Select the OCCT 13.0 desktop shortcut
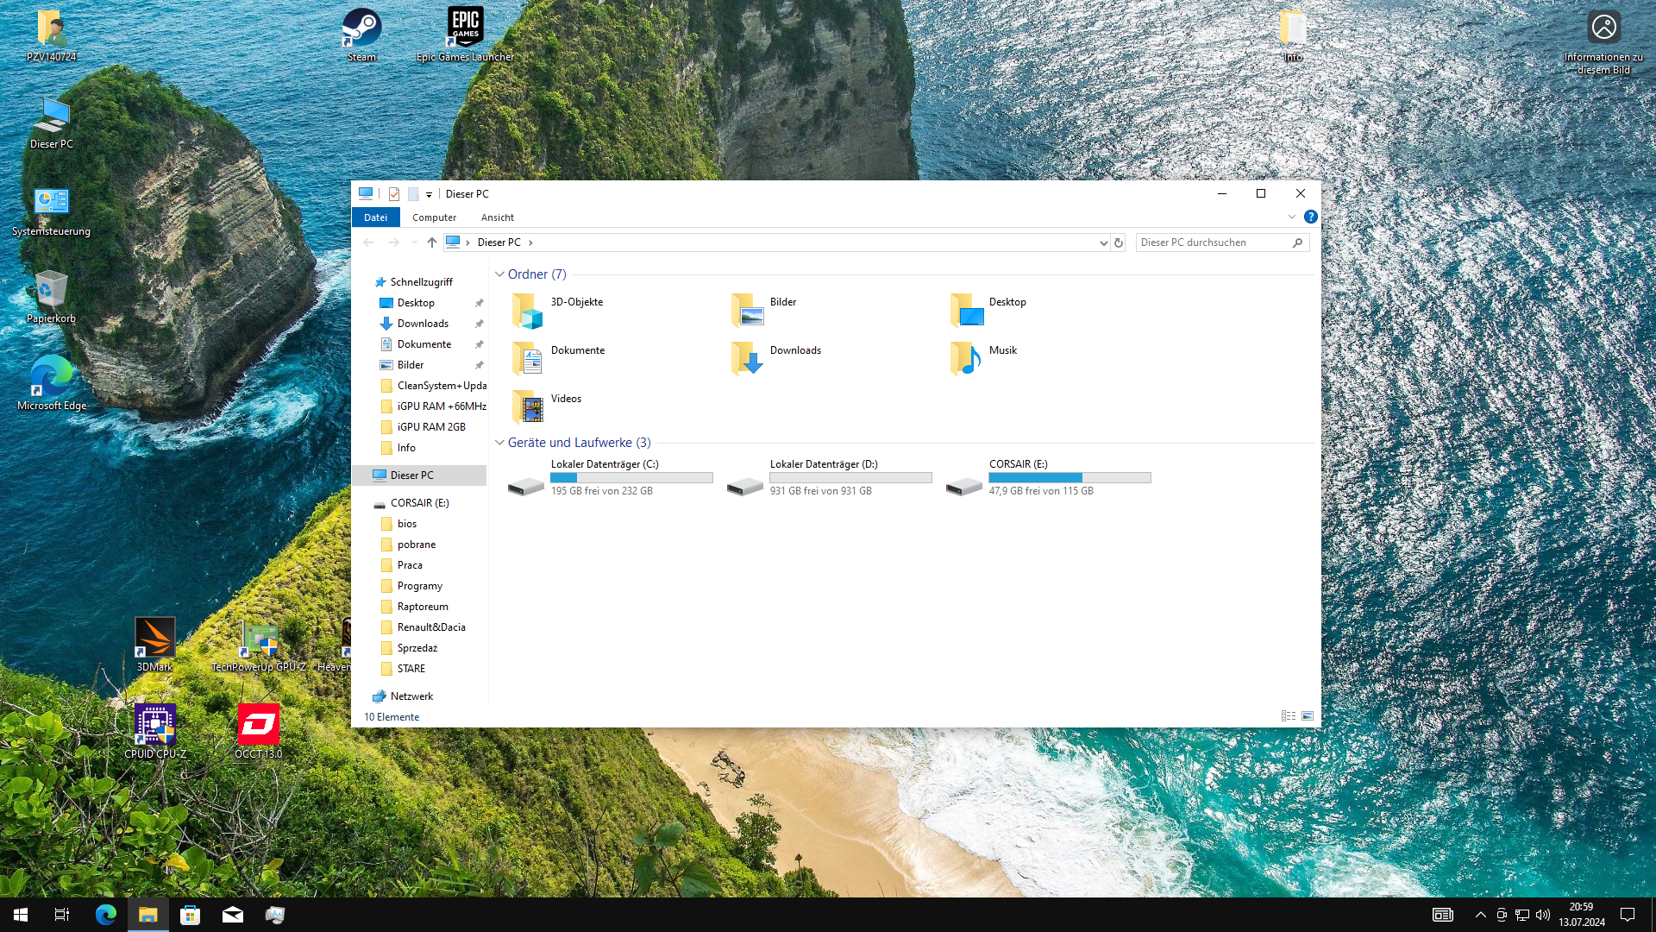This screenshot has width=1656, height=932. click(x=259, y=731)
